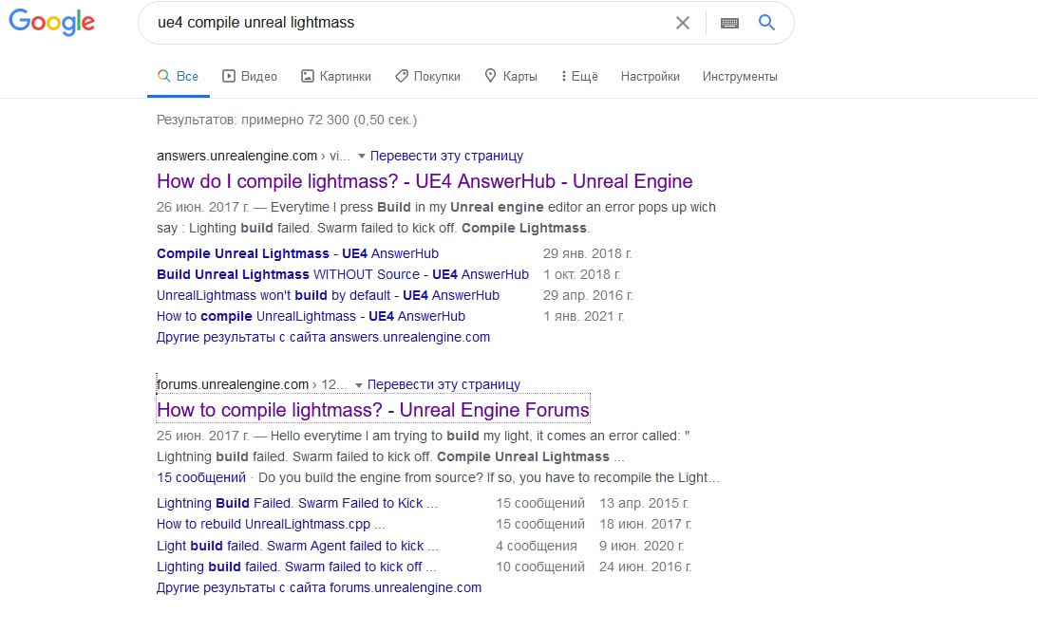
Task: Click the 10 сообщений count text
Action: (540, 567)
